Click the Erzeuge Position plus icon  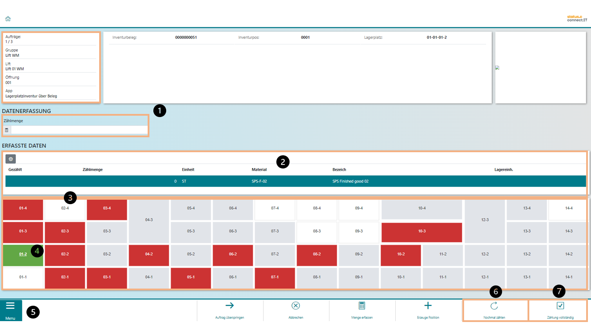click(x=427, y=306)
